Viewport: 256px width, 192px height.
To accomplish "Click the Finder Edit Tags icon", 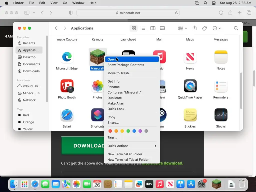I will point(204,28).
